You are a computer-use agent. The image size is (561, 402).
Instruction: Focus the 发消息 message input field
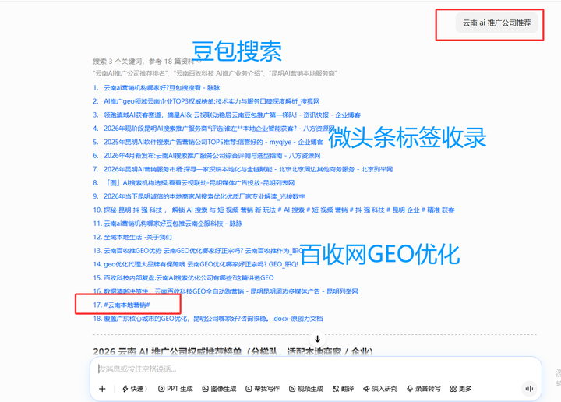click(315, 369)
